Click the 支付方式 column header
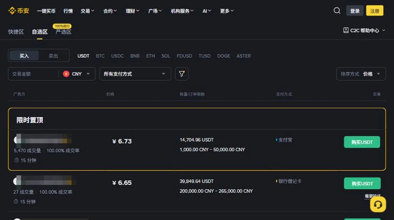This screenshot has width=394, height=220. click(x=284, y=94)
